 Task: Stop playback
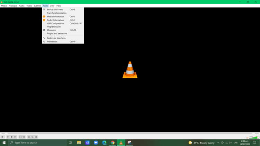[x=11, y=137]
